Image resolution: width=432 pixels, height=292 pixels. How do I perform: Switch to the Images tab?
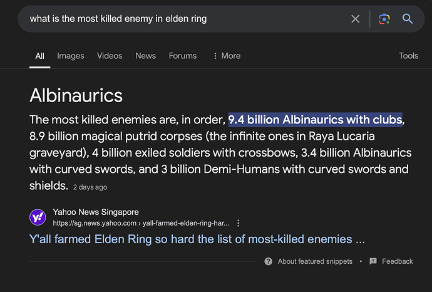click(71, 56)
